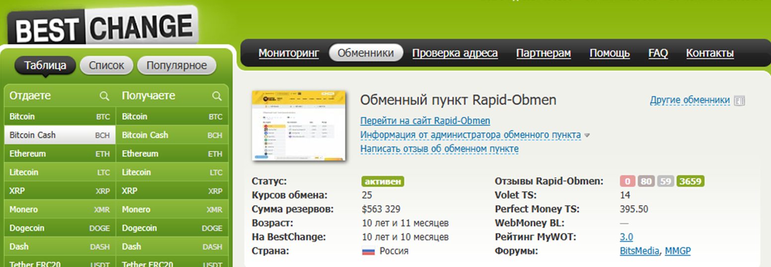Screen dimensions: 771x267
Task: Click the Perfect Money TS value 395.50
Action: point(634,209)
